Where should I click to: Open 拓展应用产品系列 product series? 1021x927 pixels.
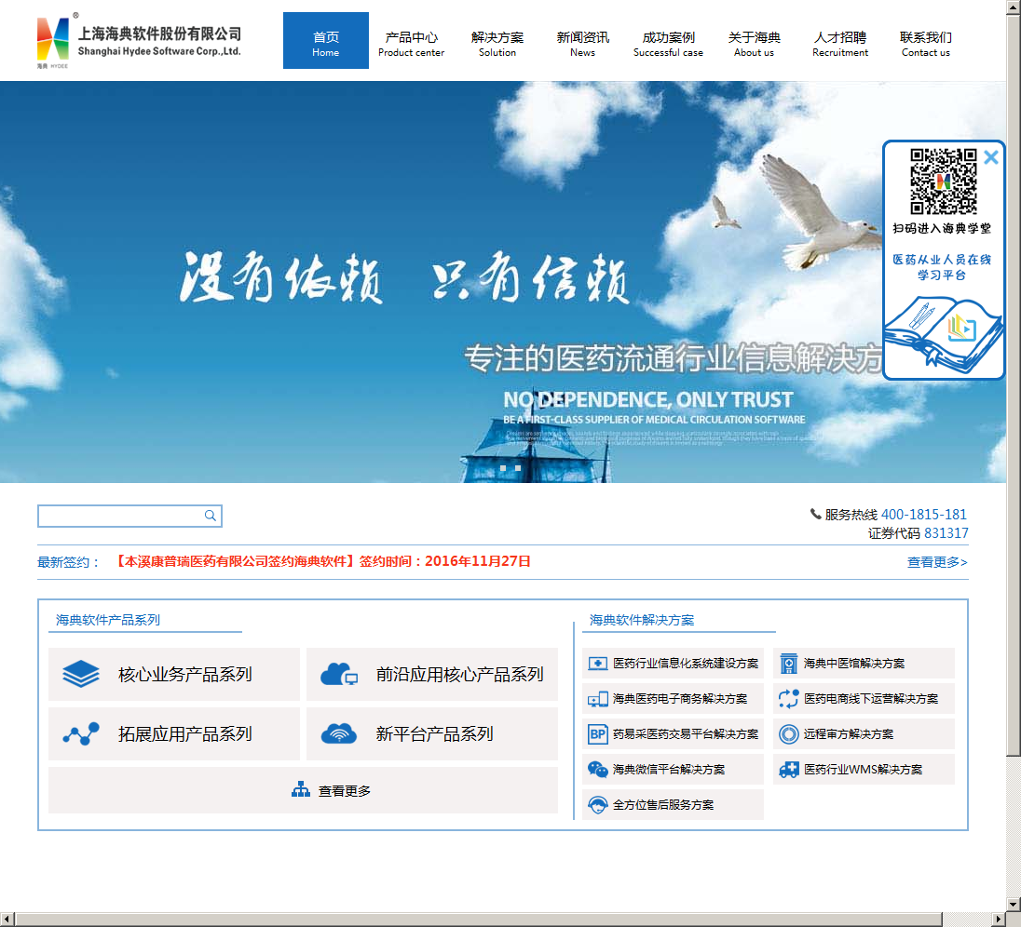click(x=174, y=733)
